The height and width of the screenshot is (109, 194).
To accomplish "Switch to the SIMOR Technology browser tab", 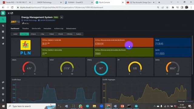I will pyautogui.click(x=48, y=2).
